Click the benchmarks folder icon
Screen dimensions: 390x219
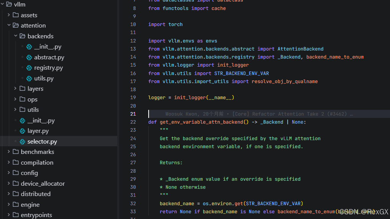pos(16,152)
